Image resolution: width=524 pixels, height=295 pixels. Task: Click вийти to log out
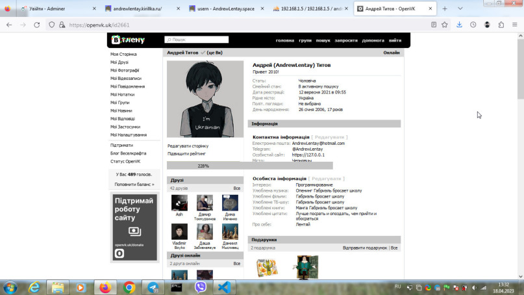point(395,40)
